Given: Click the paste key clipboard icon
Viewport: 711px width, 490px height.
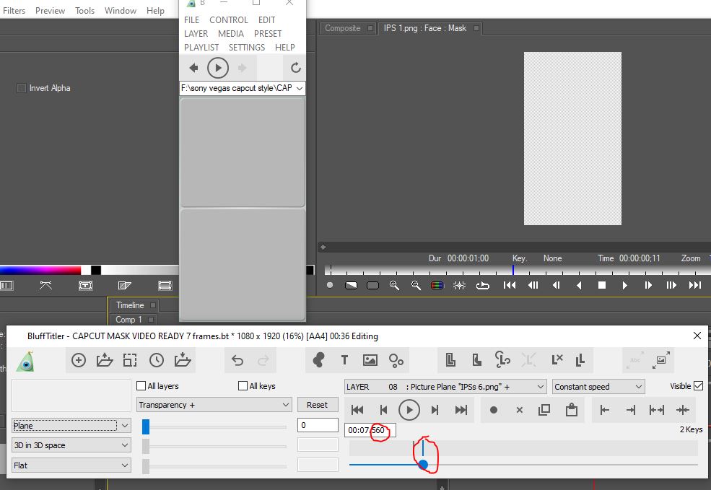Looking at the screenshot, I should pos(571,410).
